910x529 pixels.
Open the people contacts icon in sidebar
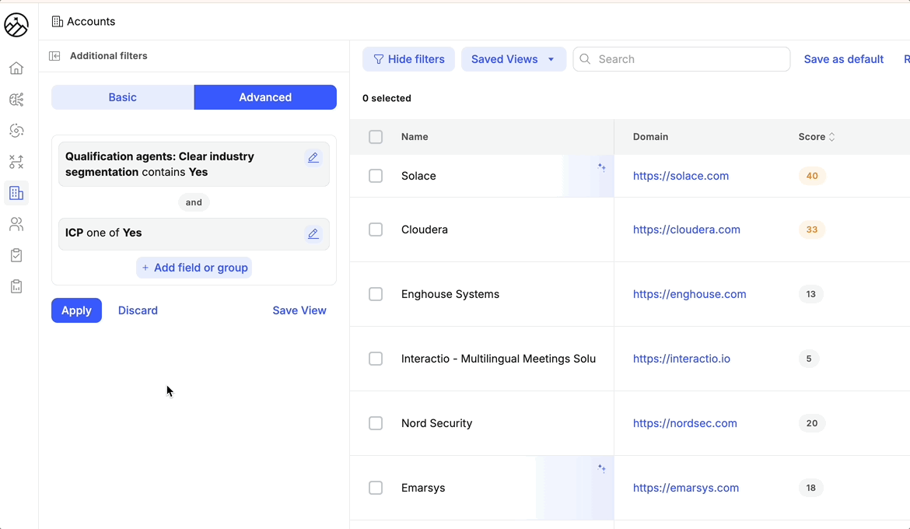[x=16, y=224]
